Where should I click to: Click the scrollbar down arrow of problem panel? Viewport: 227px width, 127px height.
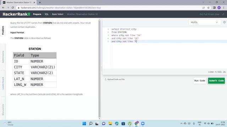(x=99, y=119)
